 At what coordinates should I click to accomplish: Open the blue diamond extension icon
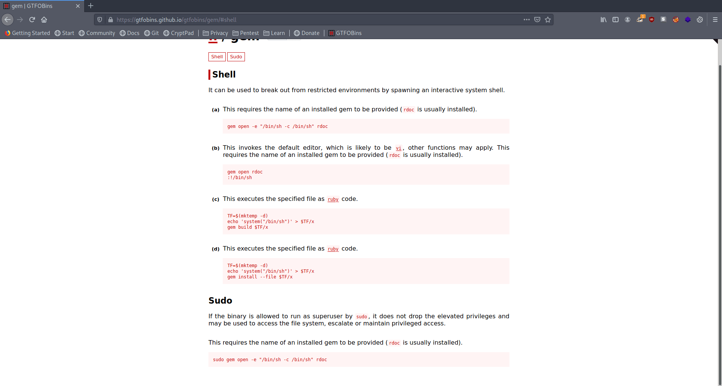tap(688, 20)
